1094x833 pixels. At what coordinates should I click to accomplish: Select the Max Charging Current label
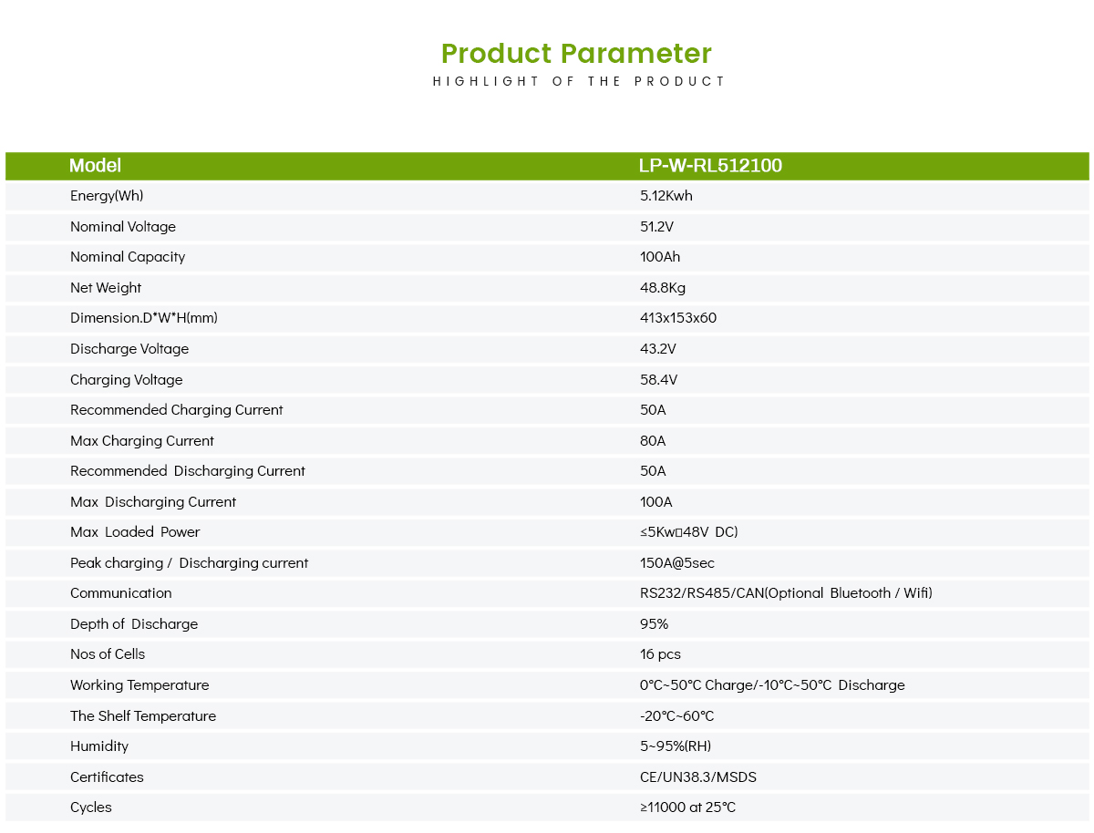tap(142, 441)
